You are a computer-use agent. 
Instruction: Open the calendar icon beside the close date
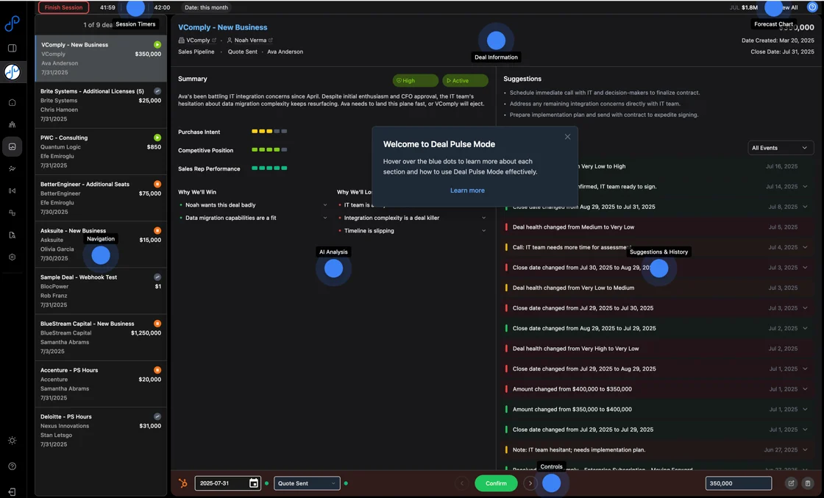coord(253,483)
